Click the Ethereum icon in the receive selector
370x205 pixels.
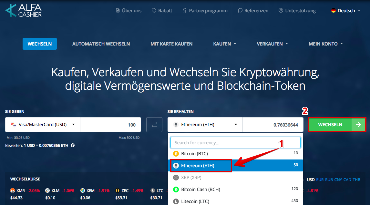(x=176, y=125)
